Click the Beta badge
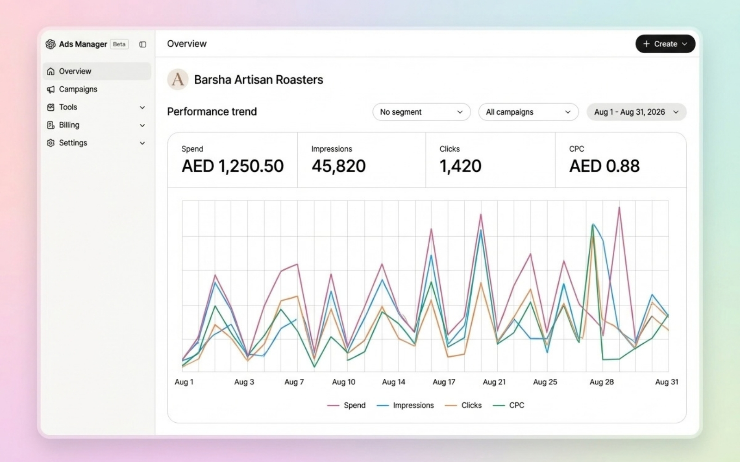The height and width of the screenshot is (462, 740). coord(119,44)
